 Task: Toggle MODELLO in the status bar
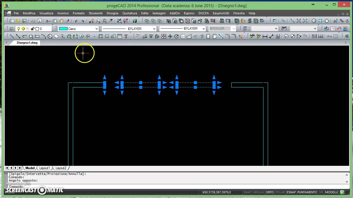click(332, 192)
